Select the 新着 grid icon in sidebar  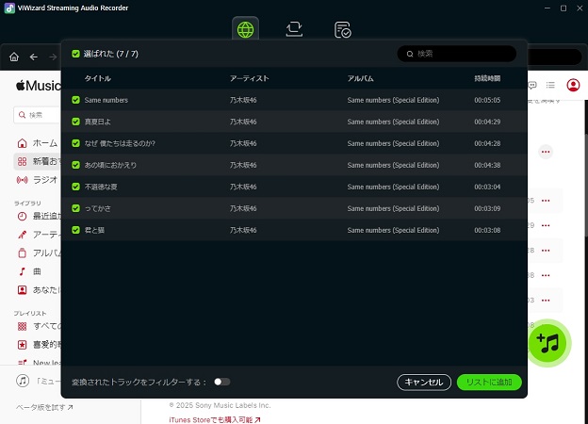22,161
